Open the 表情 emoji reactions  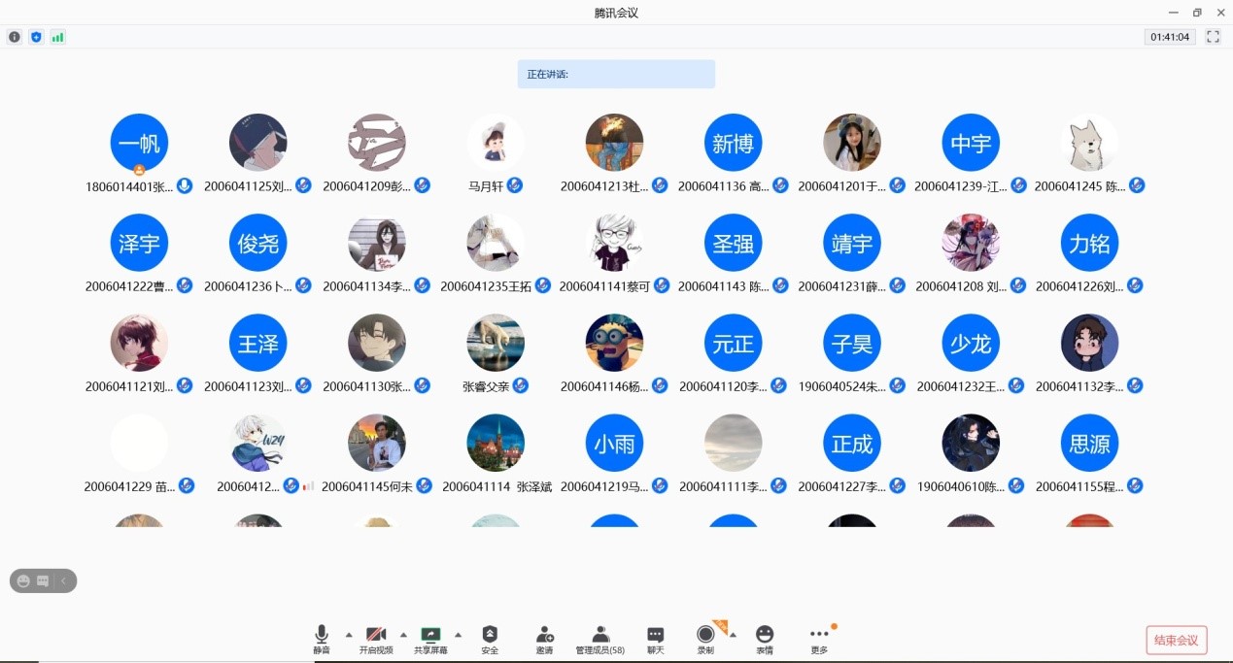pyautogui.click(x=765, y=638)
